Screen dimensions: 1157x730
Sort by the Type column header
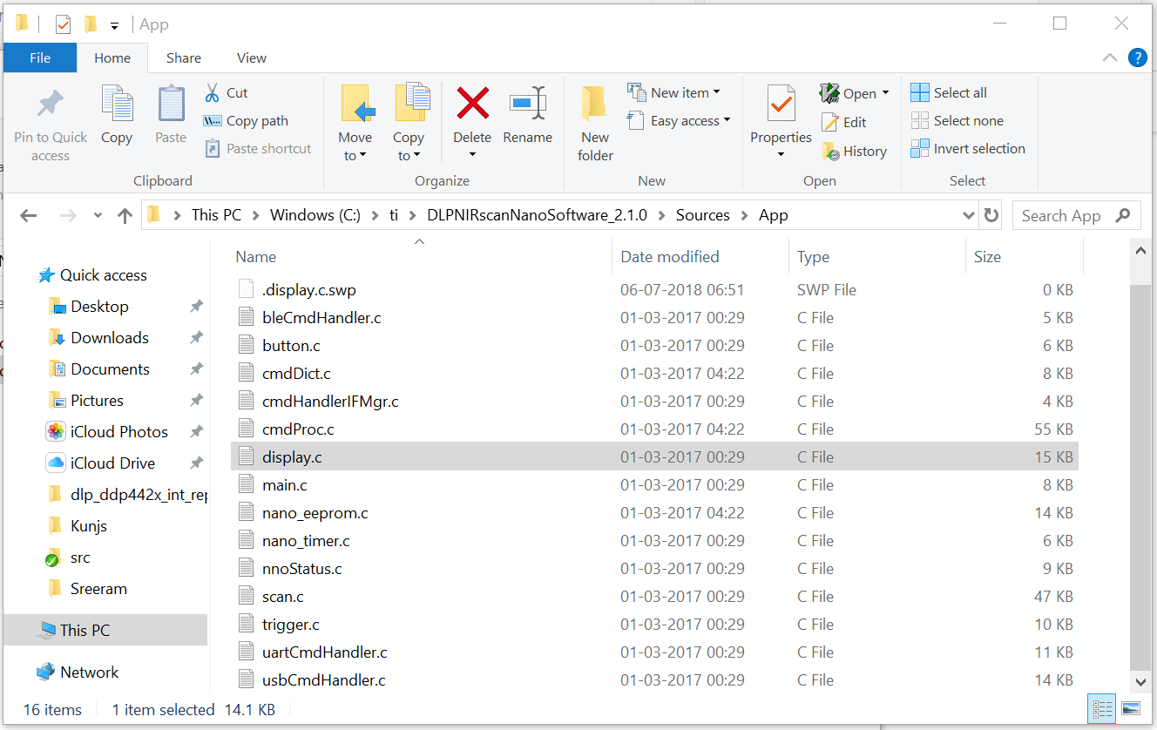pos(813,257)
